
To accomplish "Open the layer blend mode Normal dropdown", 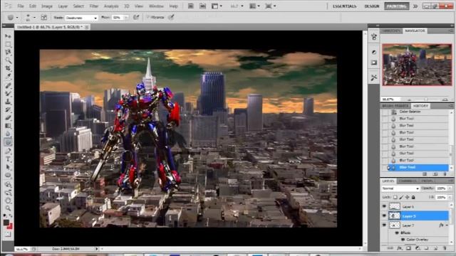I will point(400,188).
